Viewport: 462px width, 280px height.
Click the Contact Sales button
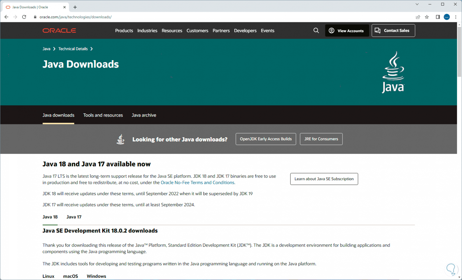tap(393, 31)
